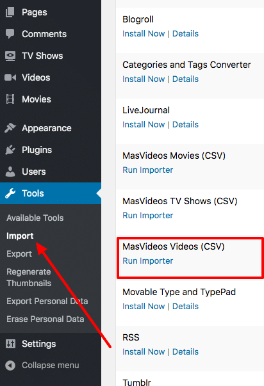Open Erase Personal Data tool
The width and height of the screenshot is (264, 386).
coord(45,319)
